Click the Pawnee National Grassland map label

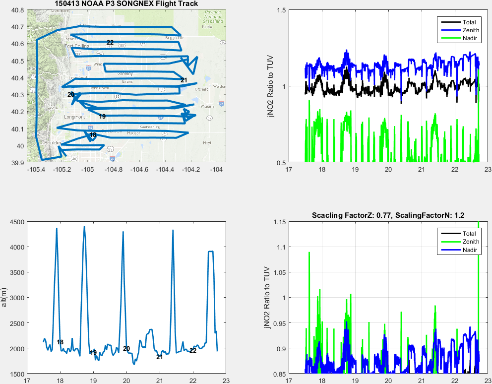(x=213, y=17)
